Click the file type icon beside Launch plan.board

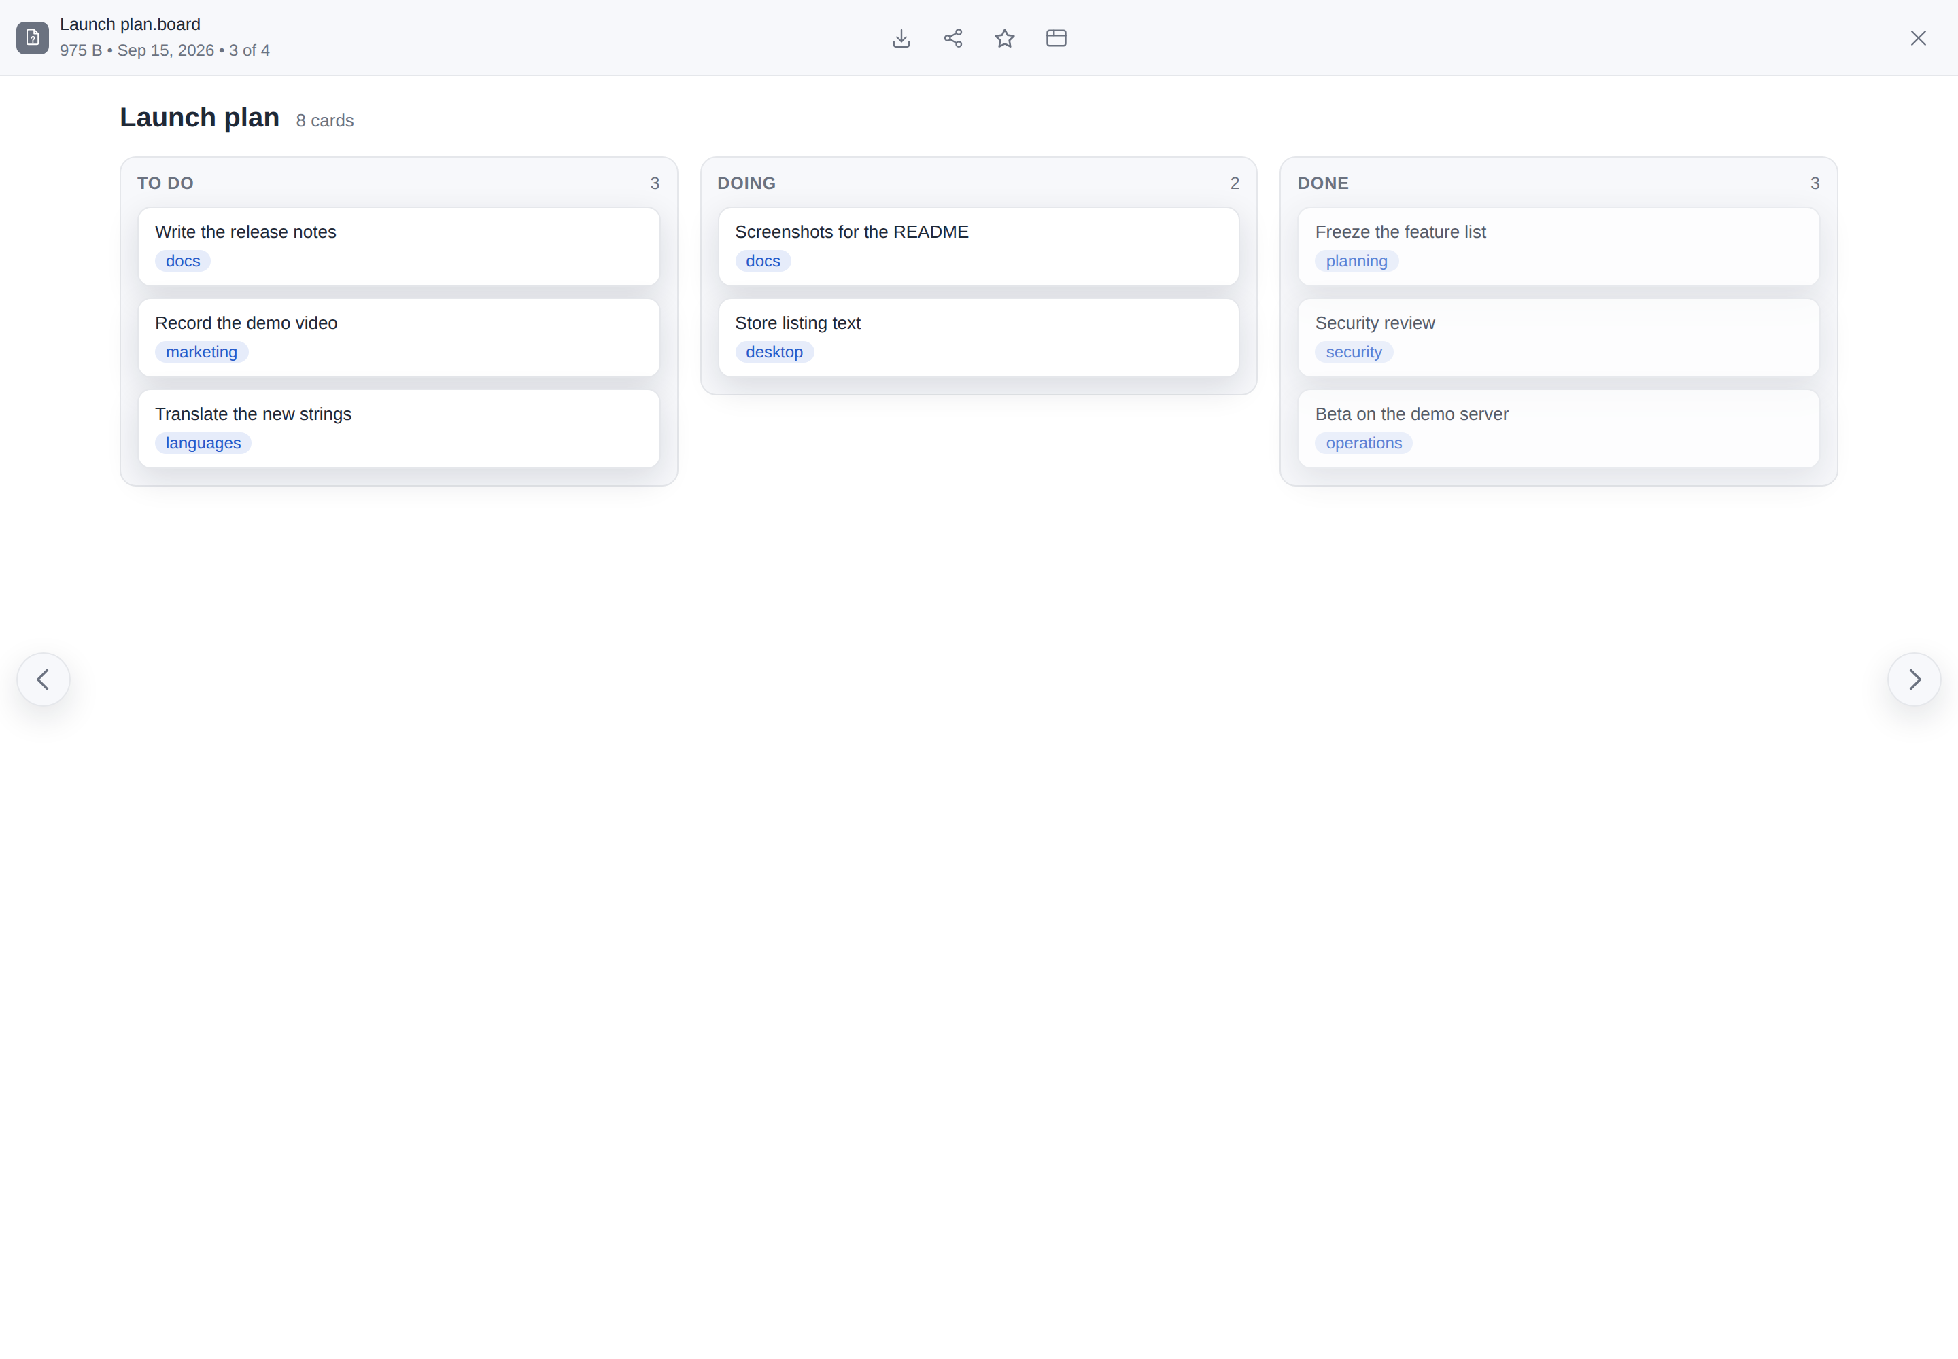[33, 38]
